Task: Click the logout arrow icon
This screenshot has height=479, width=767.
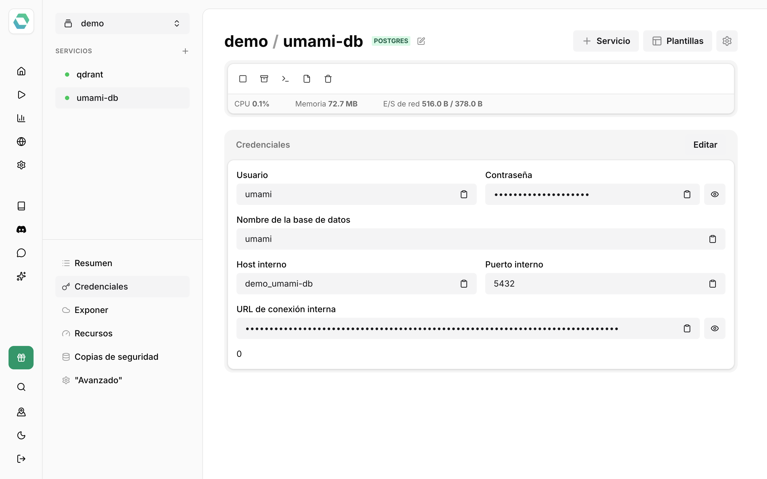Action: 21,459
